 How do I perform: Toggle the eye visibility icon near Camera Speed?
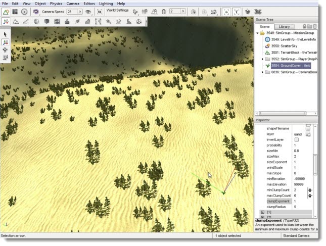(x=88, y=11)
